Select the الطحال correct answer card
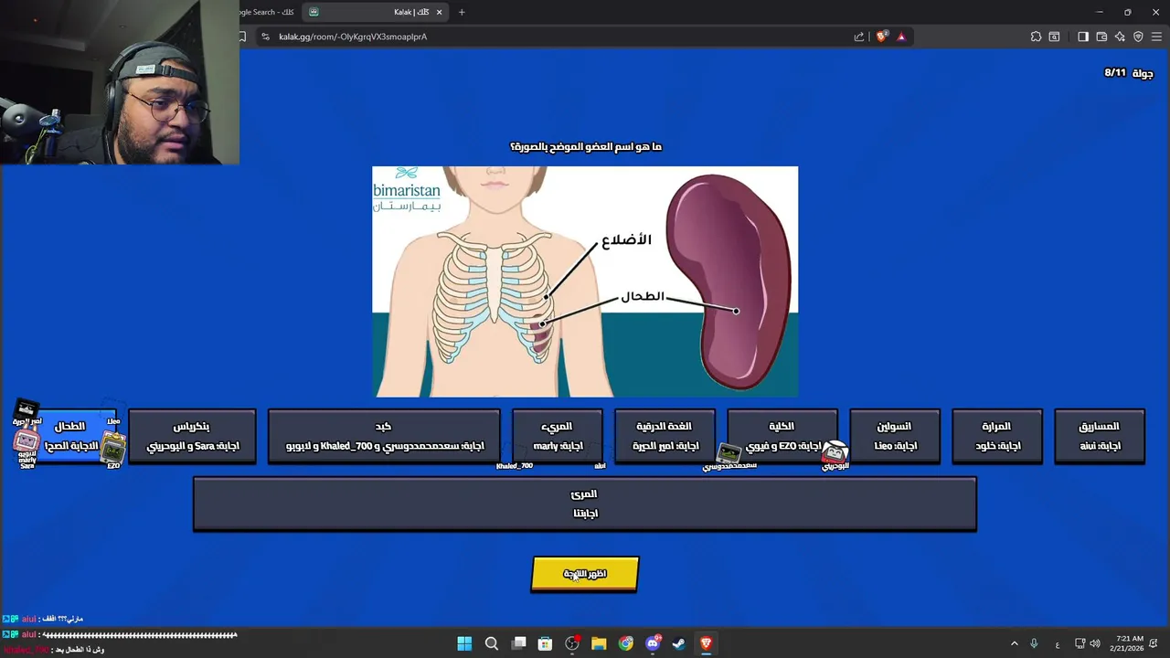1170x658 pixels. point(70,436)
